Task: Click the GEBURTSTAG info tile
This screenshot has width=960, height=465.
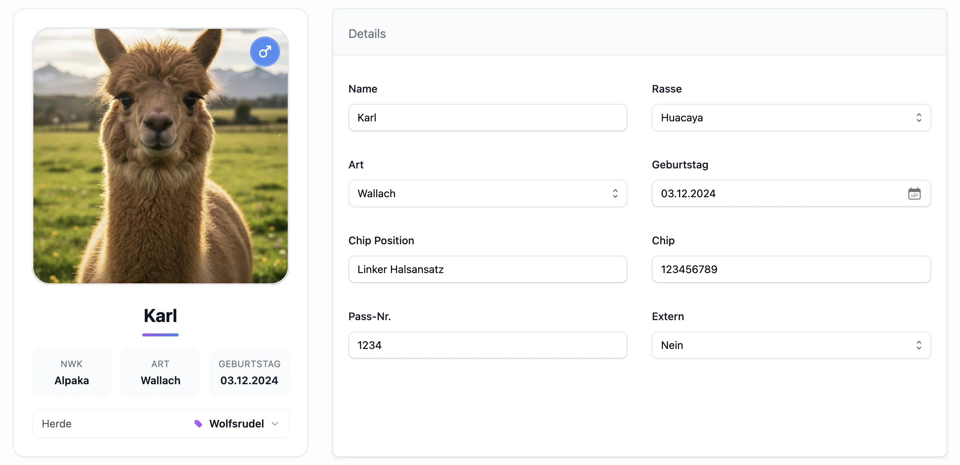Action: pyautogui.click(x=249, y=372)
